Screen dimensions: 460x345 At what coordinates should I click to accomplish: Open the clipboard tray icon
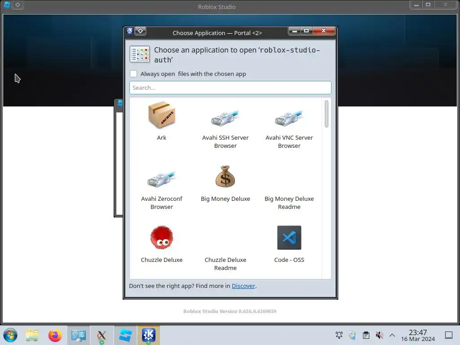point(366,335)
